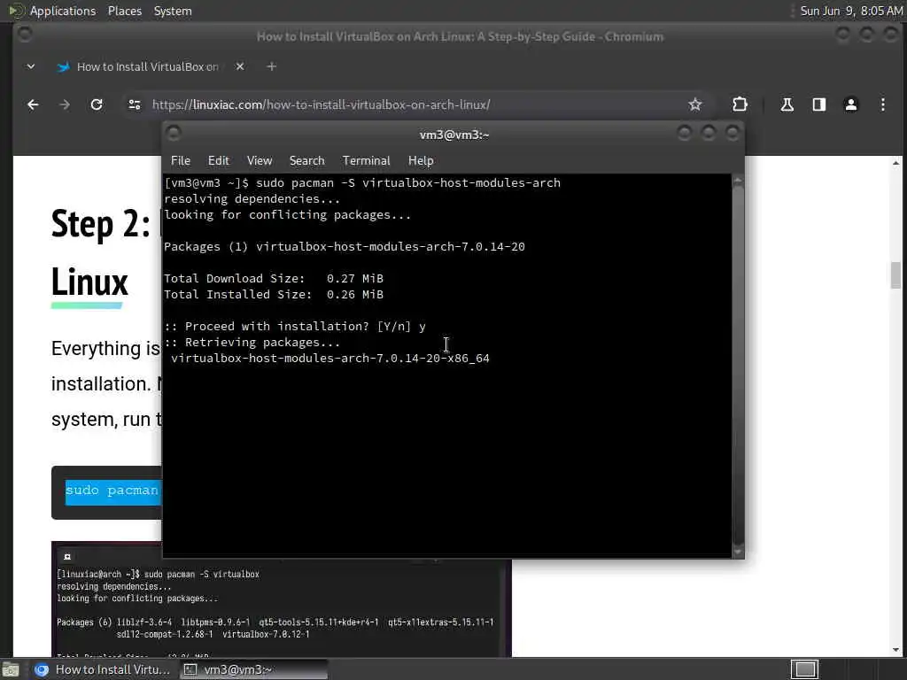Switch to Chromium in the taskbar
Image resolution: width=907 pixels, height=680 pixels.
pyautogui.click(x=103, y=669)
